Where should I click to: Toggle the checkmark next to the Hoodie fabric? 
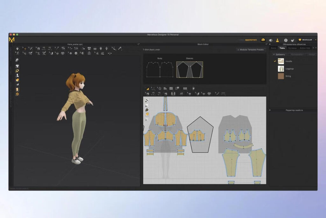[275, 61]
